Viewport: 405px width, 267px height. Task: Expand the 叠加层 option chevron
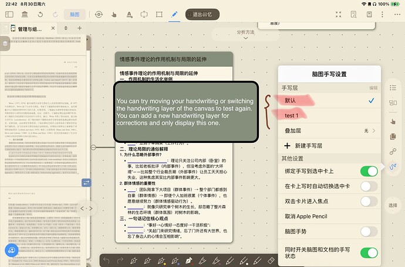[373, 131]
